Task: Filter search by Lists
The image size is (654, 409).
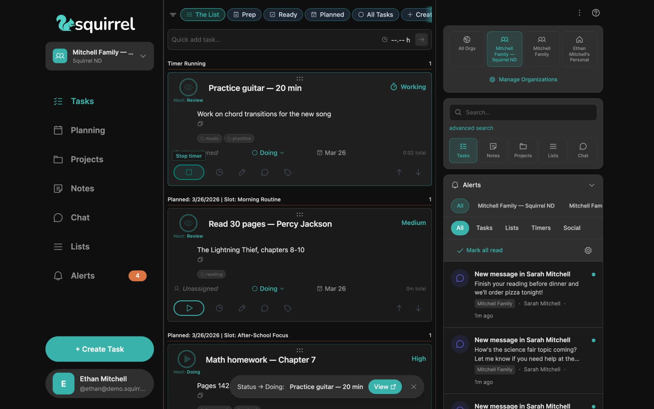Action: point(553,150)
